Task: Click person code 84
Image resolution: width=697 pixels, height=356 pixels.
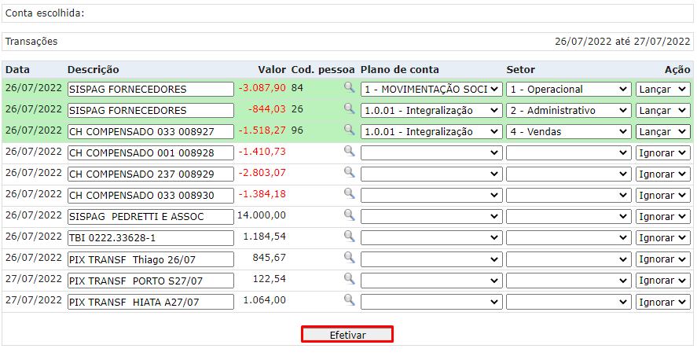Action: 297,88
